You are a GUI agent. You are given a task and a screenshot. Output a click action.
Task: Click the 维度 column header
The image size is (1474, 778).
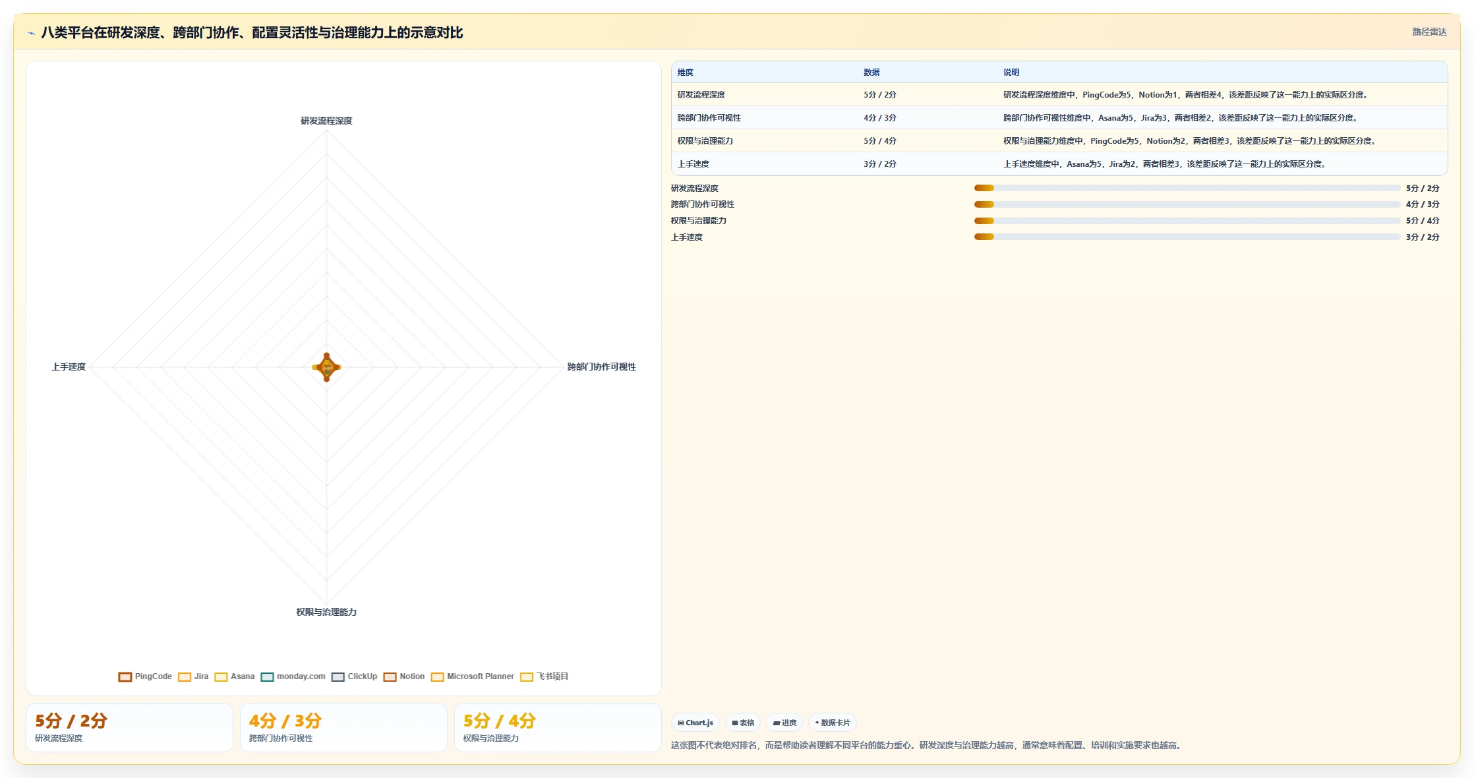pos(686,73)
